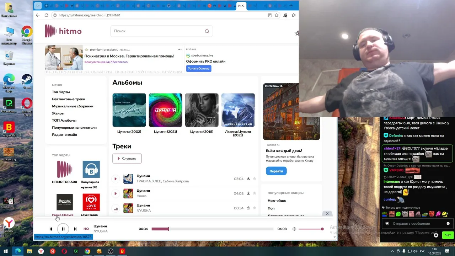Download the 03:04 Цунами track
455x256 pixels.
click(x=248, y=178)
